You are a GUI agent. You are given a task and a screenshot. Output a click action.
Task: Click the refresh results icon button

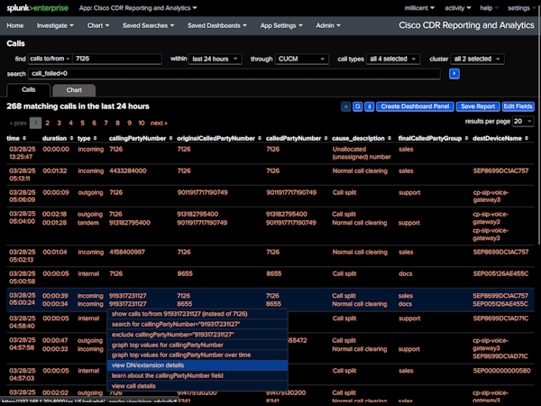click(x=357, y=106)
